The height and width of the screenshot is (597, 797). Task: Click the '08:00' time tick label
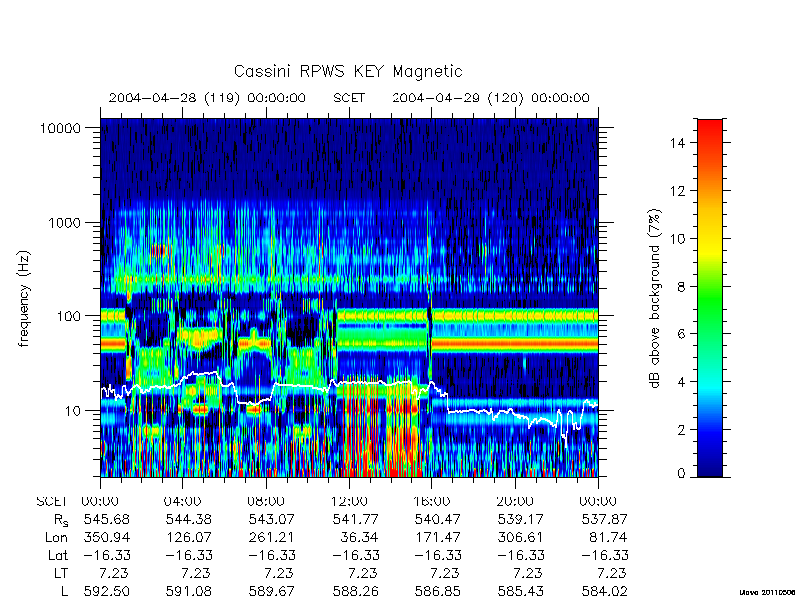pyautogui.click(x=266, y=502)
